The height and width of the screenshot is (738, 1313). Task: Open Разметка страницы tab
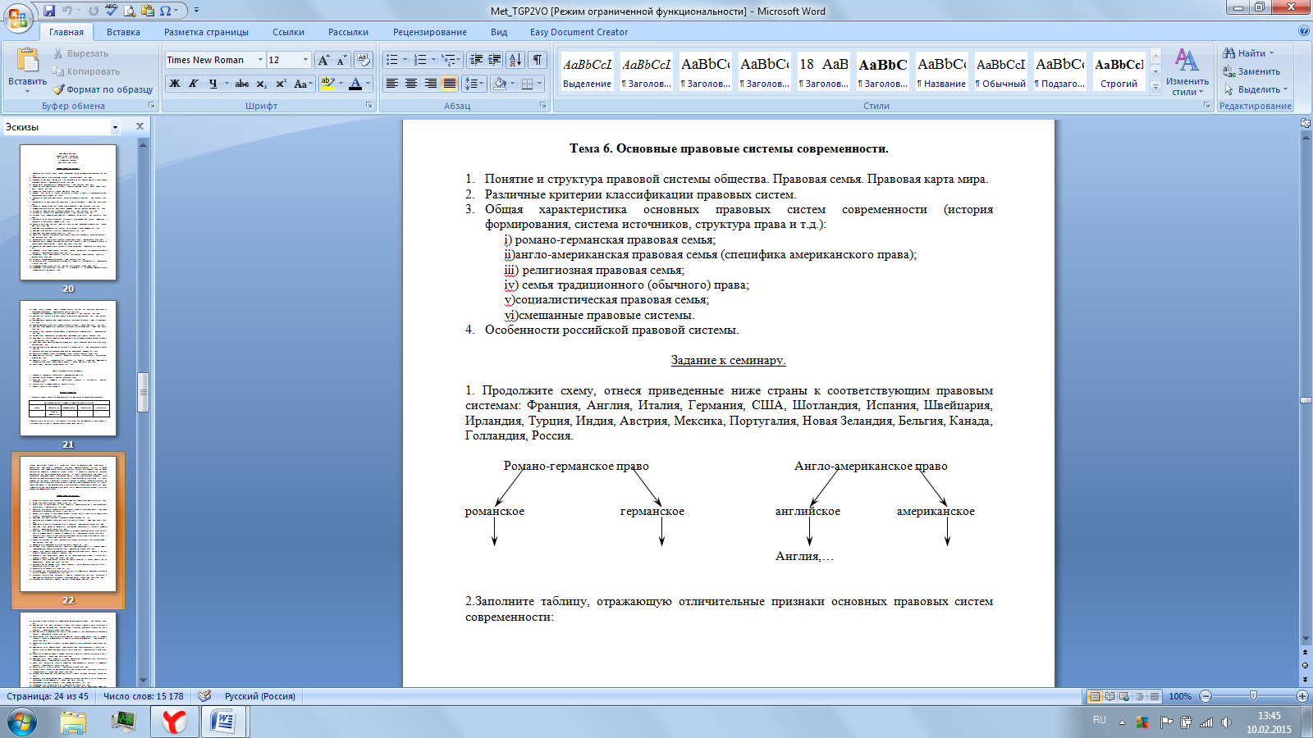[206, 32]
